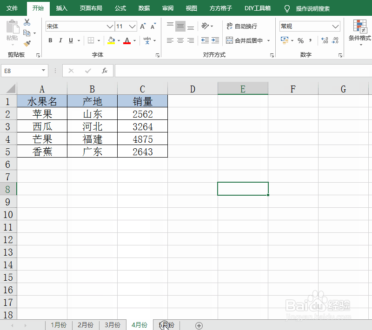This screenshot has width=372, height=330.
Task: Switch to 数据 Data tab
Action: [x=144, y=8]
